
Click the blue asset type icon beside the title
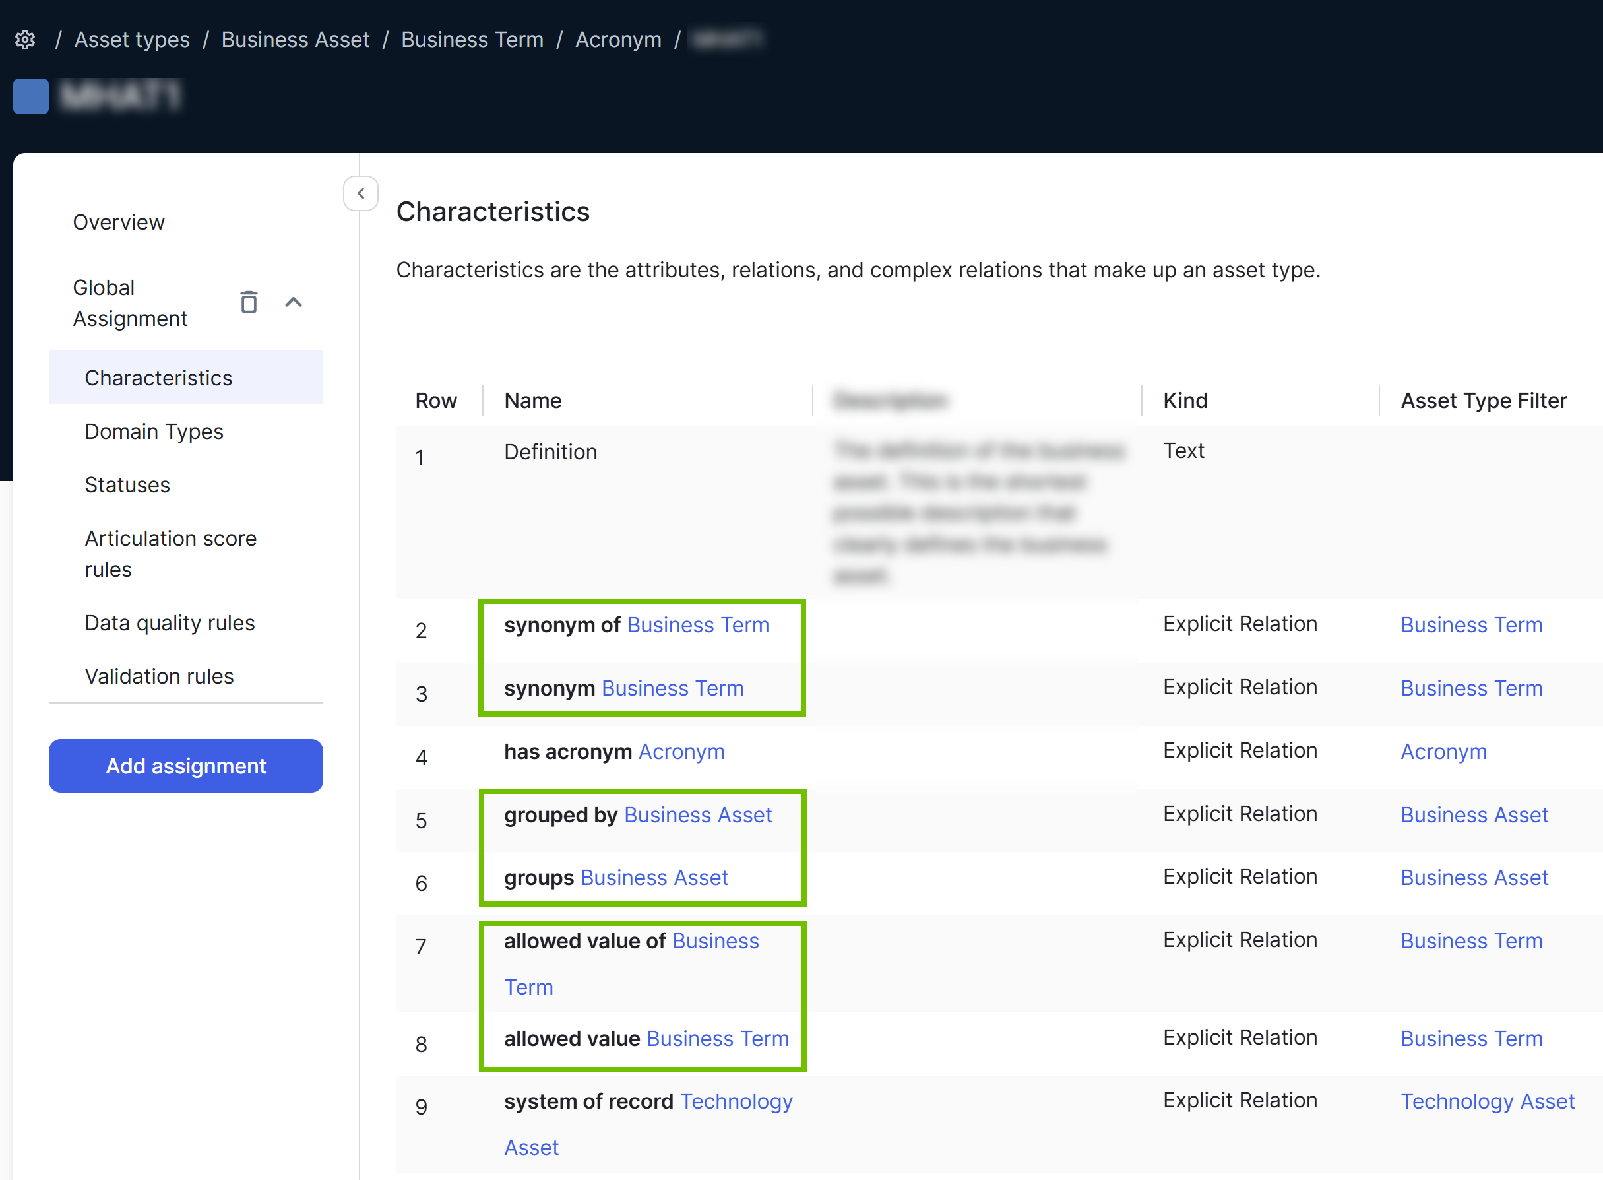tap(31, 97)
